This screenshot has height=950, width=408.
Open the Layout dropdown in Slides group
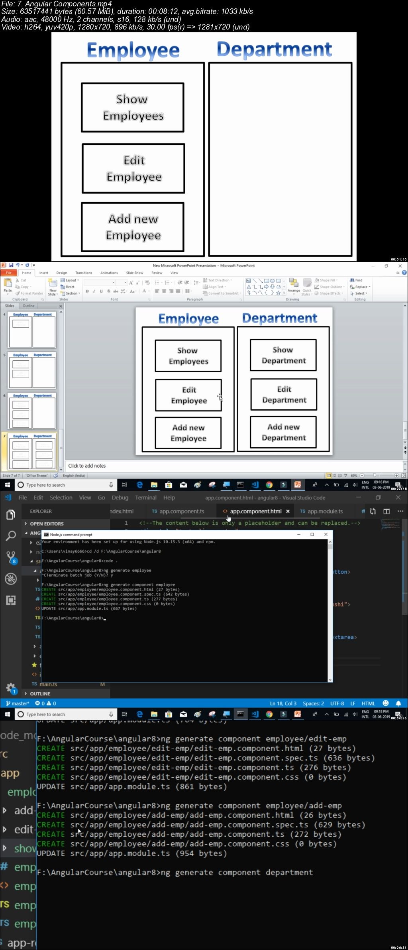70,280
